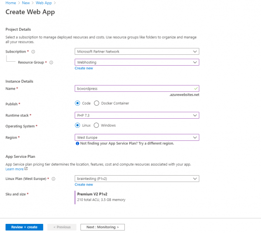Open the Linux Plan braintesting dropdown
The width and height of the screenshot is (261, 233).
tap(137, 178)
